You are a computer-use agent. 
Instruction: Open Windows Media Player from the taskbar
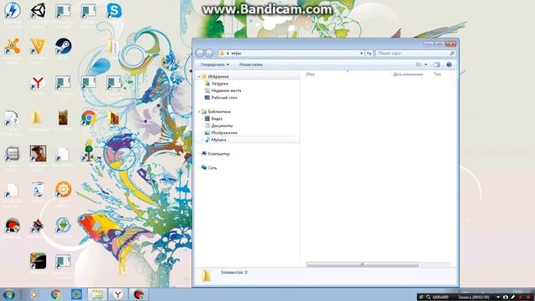pos(34,294)
